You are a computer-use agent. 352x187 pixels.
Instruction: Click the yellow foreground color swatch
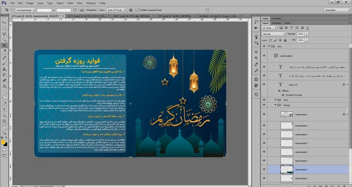3,142
